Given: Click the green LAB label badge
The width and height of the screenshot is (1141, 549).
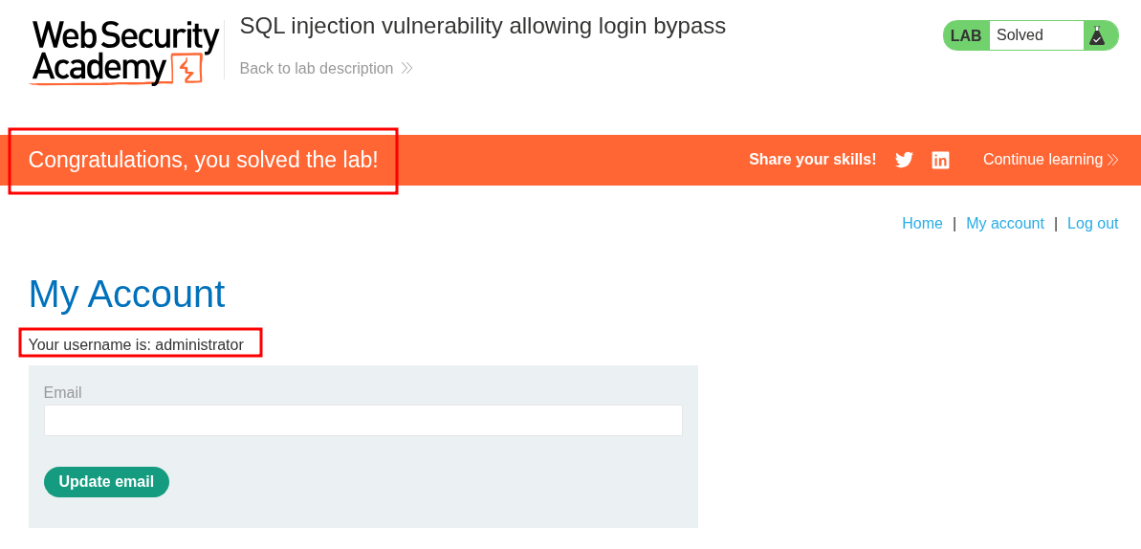Looking at the screenshot, I should click(x=966, y=35).
